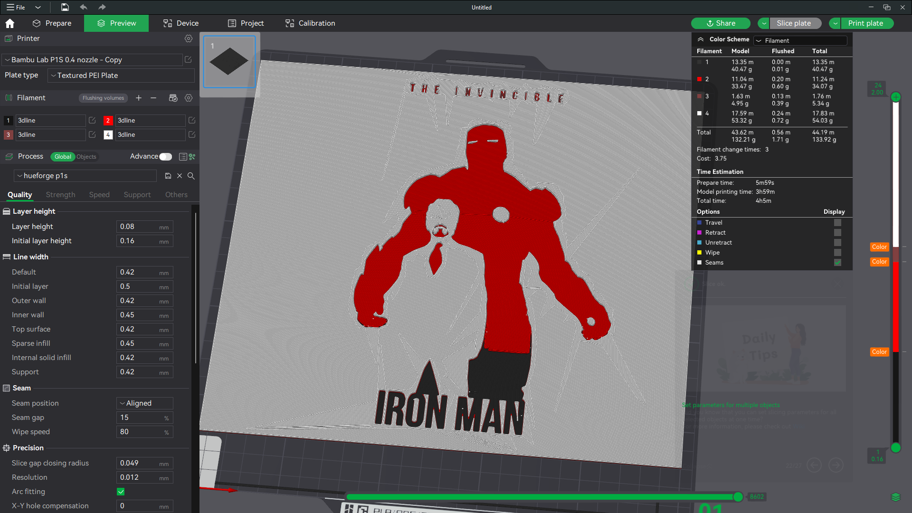The height and width of the screenshot is (513, 912).
Task: Open the Plate type dropdown
Action: [121, 75]
